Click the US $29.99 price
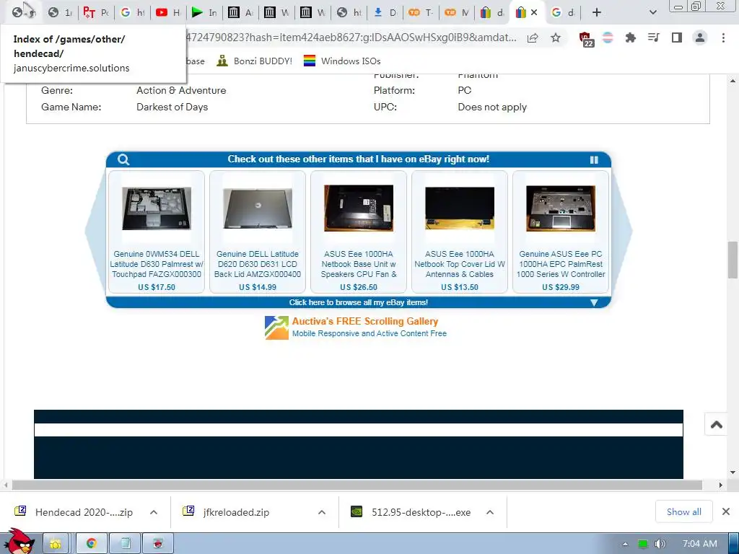 point(561,287)
